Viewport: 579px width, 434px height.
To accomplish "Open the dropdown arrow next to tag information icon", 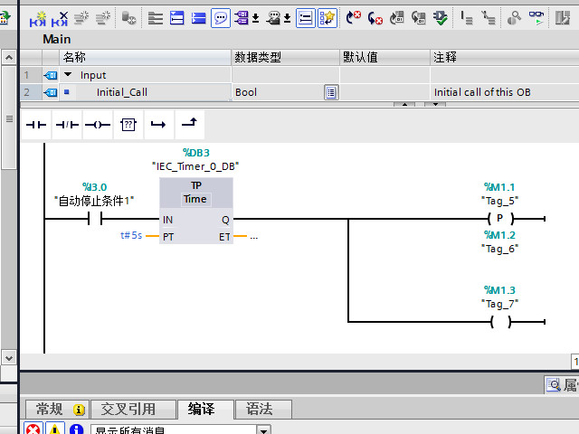I will tap(288, 18).
